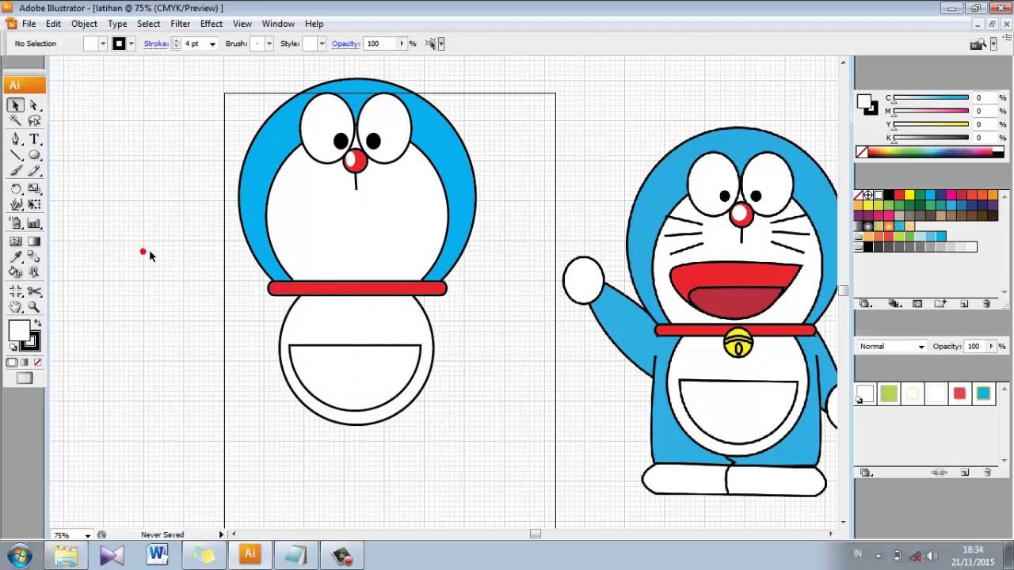Screen dimensions: 1014x570
Task: Choose the Warp tool
Action: coord(15,204)
